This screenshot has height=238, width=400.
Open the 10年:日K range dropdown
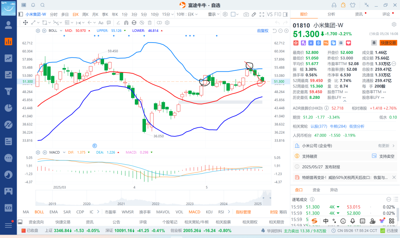pyautogui.click(x=187, y=14)
